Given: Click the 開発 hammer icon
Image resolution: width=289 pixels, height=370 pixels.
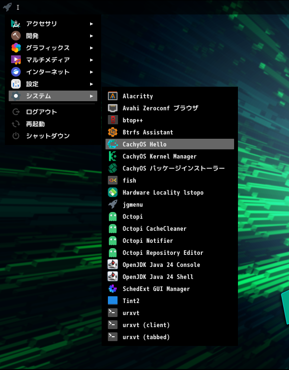Looking at the screenshot, I should click(16, 36).
